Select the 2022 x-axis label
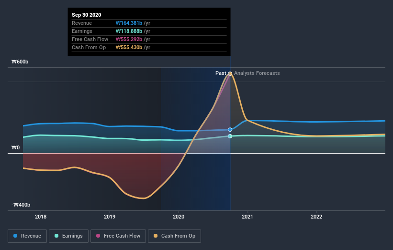This screenshot has height=250, width=393. tap(316, 217)
